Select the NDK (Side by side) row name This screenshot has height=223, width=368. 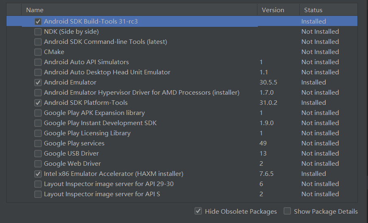[x=71, y=32]
